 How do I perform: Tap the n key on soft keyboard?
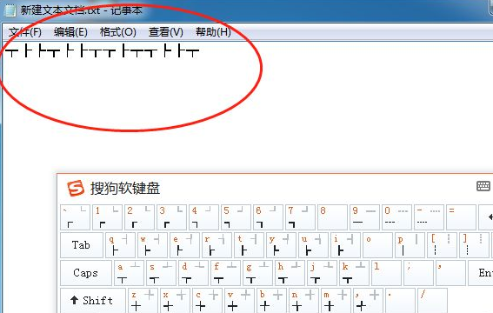(303, 301)
